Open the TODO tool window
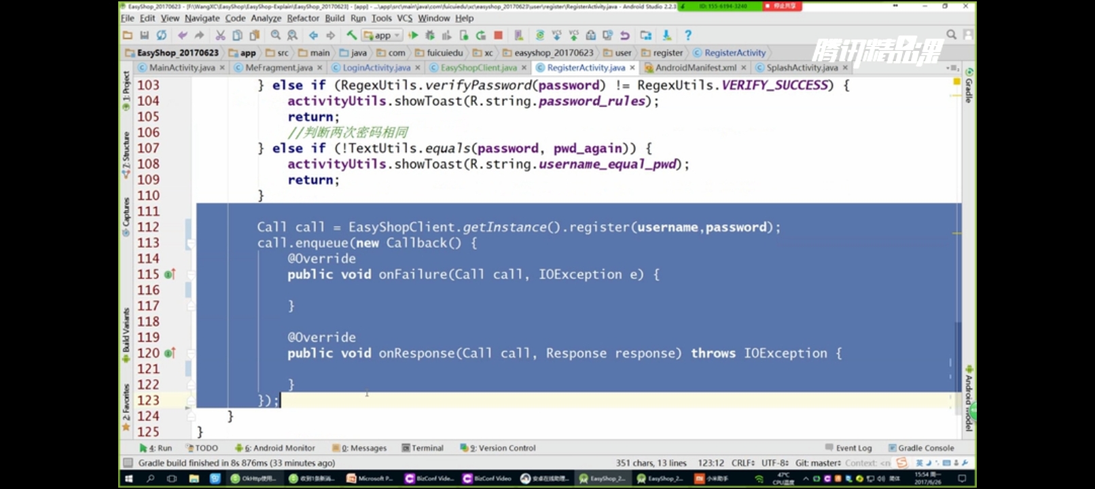 point(202,448)
